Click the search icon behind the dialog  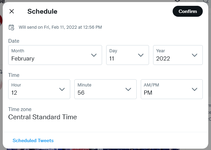[x=206, y=1]
